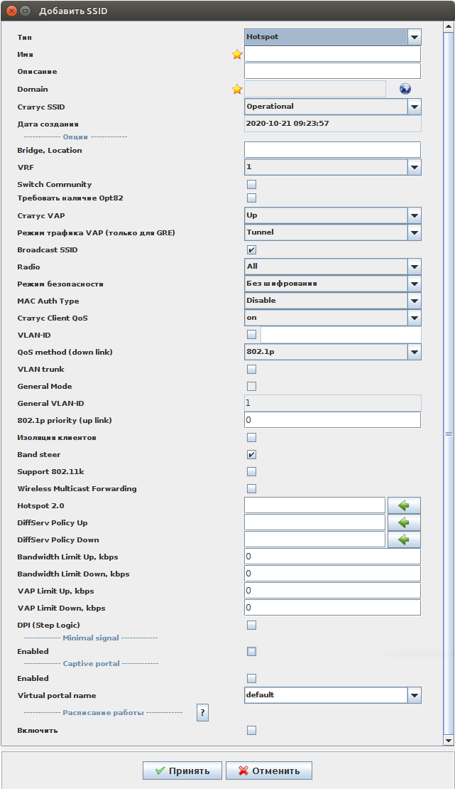This screenshot has width=455, height=789.
Task: Click the Имя text input field
Action: (x=332, y=54)
